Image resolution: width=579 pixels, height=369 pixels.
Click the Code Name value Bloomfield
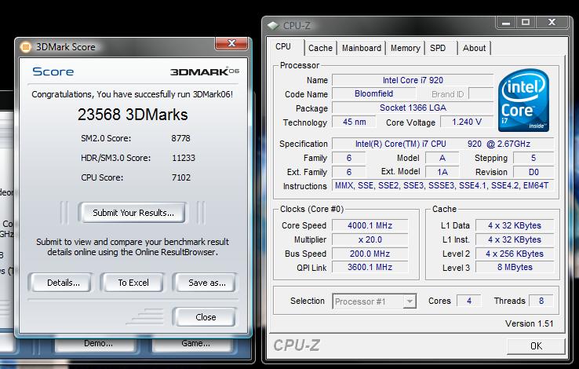pos(373,93)
